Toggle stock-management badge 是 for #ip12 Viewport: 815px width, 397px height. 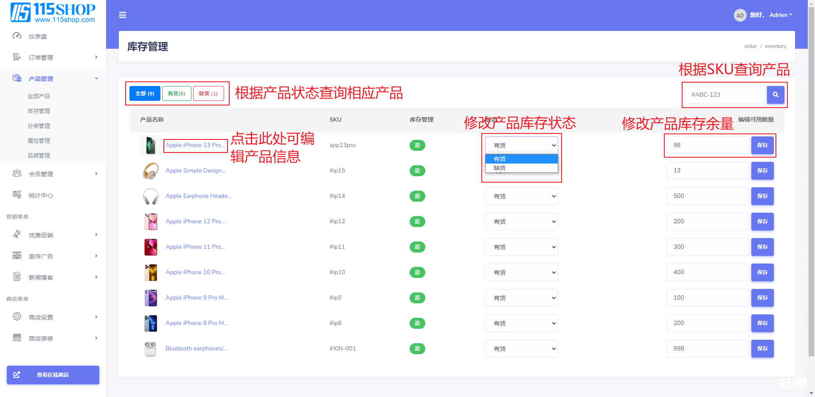click(417, 222)
